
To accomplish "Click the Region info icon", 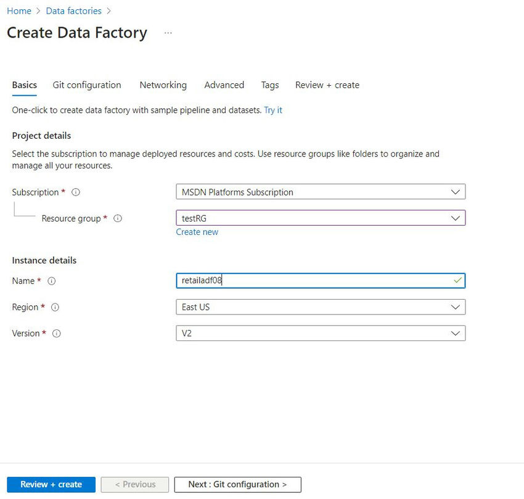I will coord(55,307).
